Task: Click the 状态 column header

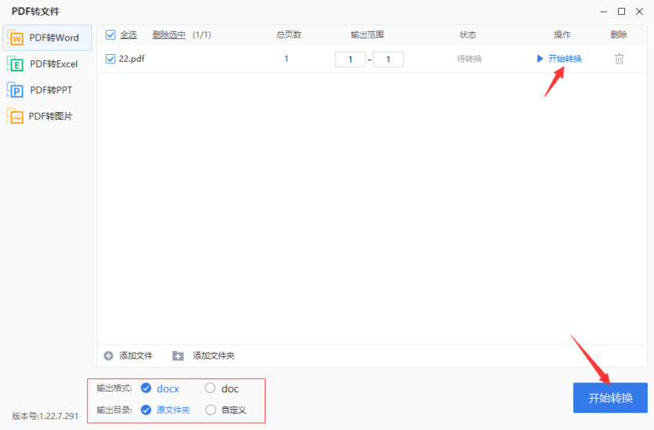Action: coord(468,34)
